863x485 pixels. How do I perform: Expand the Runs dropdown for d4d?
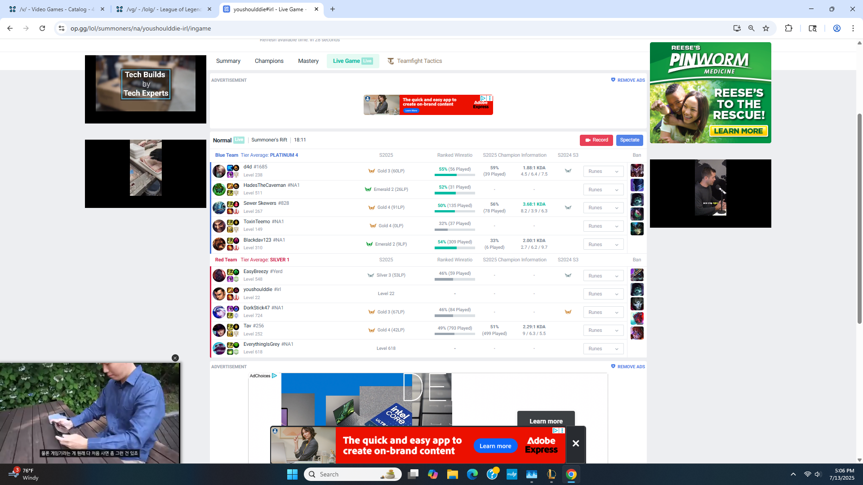(x=603, y=172)
